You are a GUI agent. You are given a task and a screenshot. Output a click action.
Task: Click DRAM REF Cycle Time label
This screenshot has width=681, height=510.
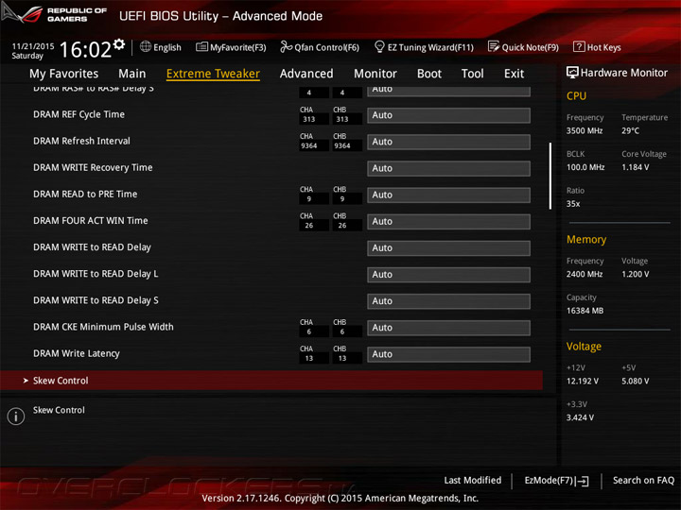click(x=79, y=114)
